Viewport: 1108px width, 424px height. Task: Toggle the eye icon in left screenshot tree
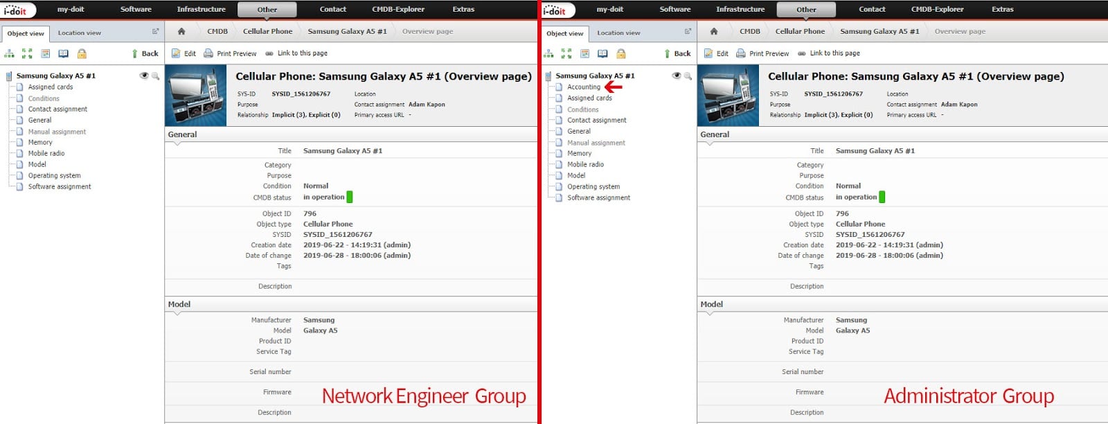coord(144,76)
